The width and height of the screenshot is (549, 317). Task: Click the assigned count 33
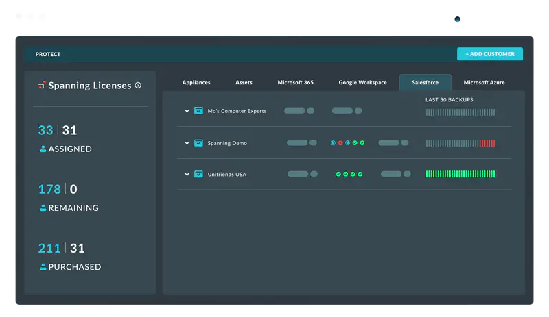(45, 130)
